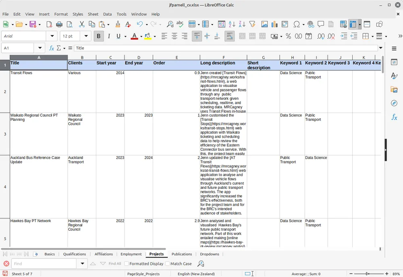Open the Find & Replace tool
The height and width of the screenshot is (277, 403).
point(170,25)
